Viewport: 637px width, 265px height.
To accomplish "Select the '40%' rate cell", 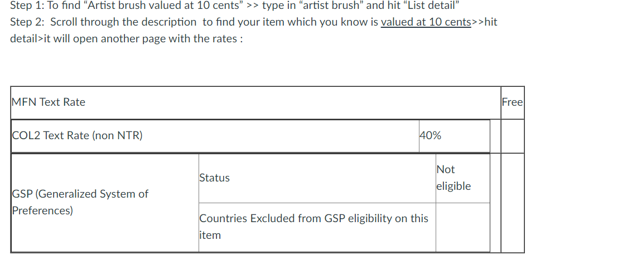I will [454, 136].
